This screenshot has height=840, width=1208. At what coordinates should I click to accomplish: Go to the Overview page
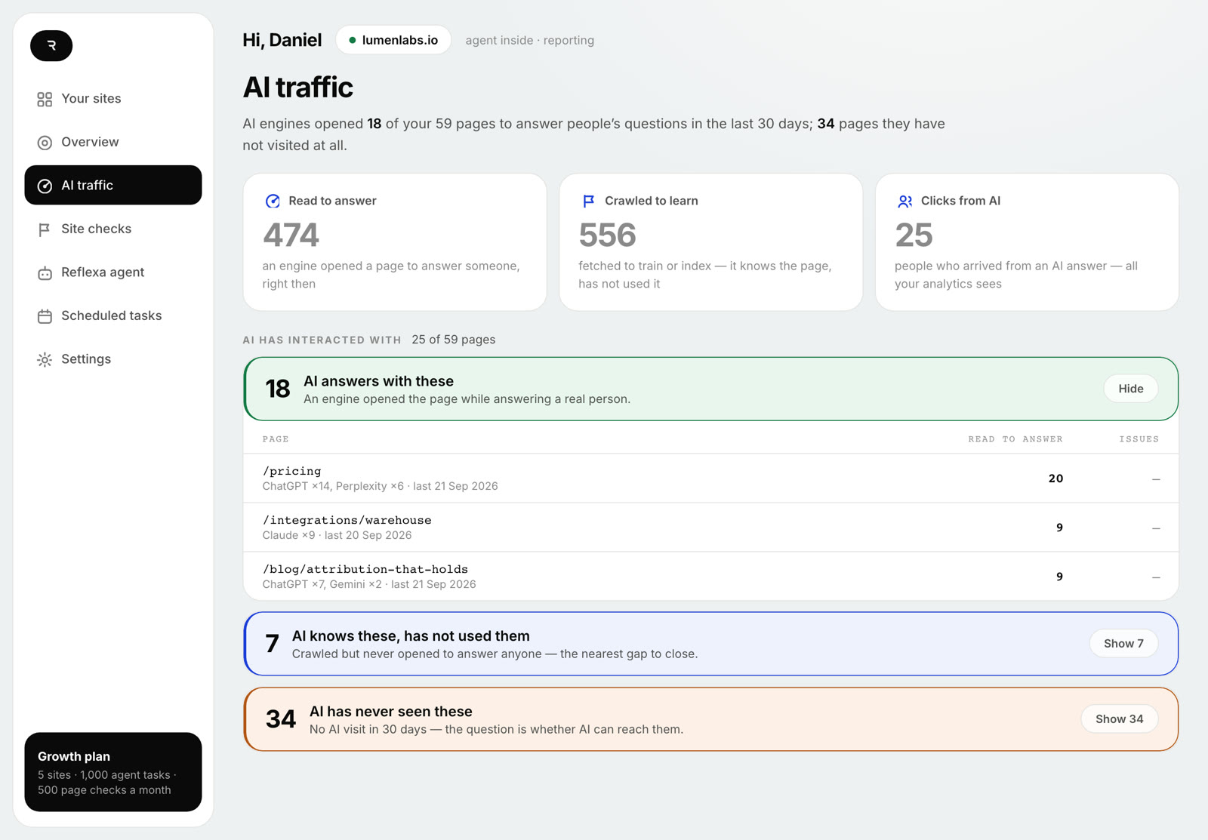(x=113, y=142)
